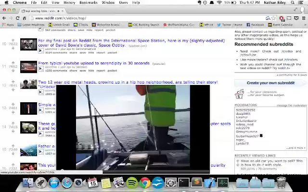
Task: Click 'message the moderators' link
Action: [292, 106]
